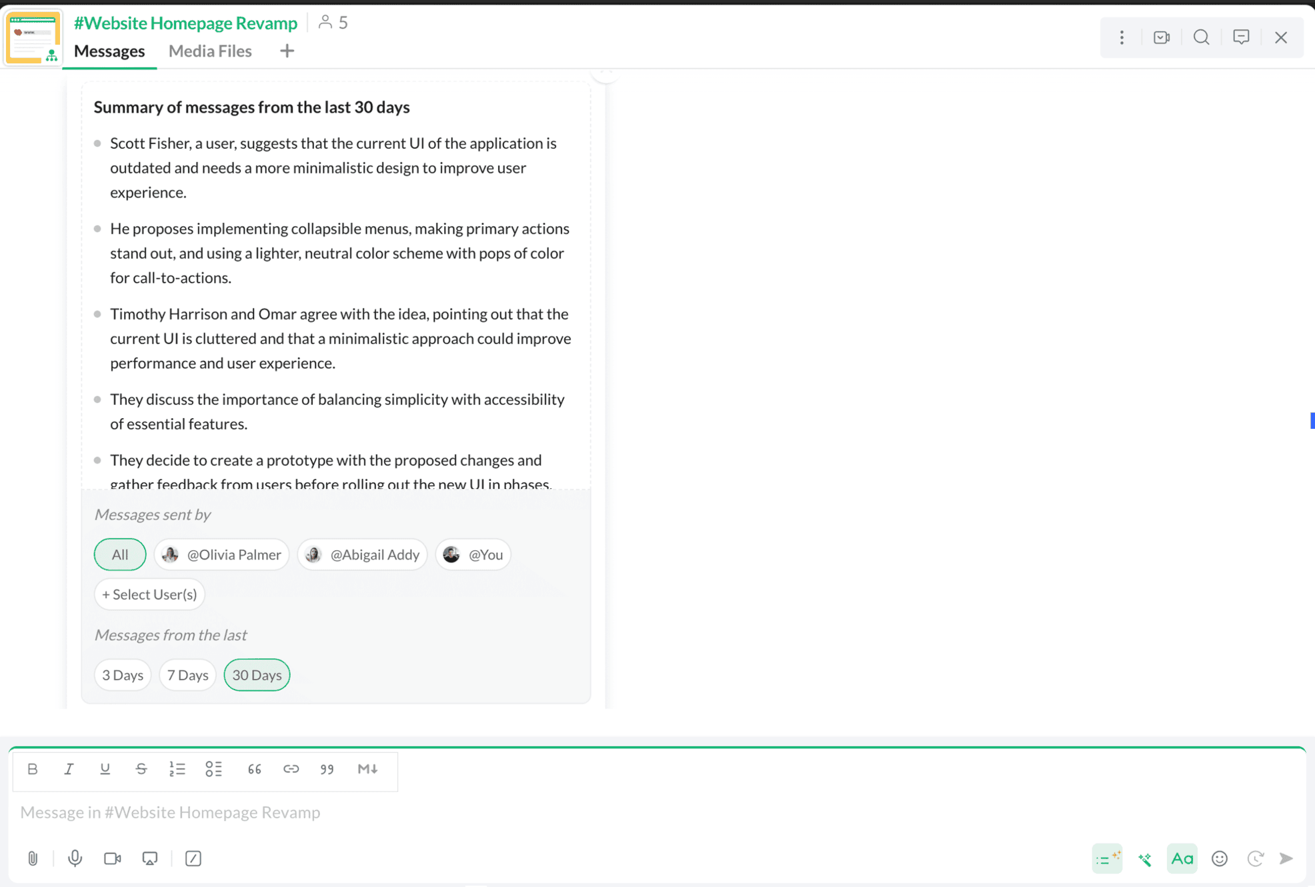
Task: Open emoji picker smiley icon
Action: (x=1220, y=858)
